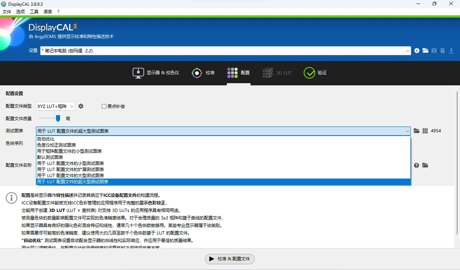Choose highlighted 超大型测试图表 list option

pyautogui.click(x=223, y=182)
